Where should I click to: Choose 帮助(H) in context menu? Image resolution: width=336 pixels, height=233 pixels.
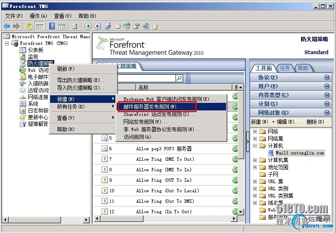pyautogui.click(x=83, y=129)
